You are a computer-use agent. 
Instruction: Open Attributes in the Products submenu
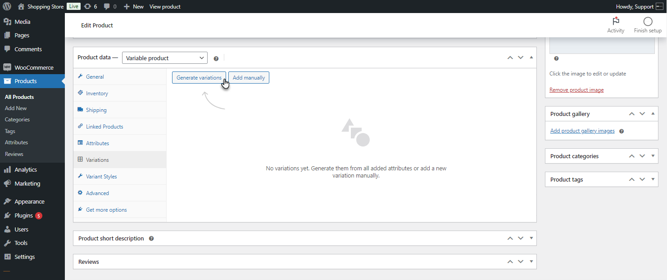[16, 142]
